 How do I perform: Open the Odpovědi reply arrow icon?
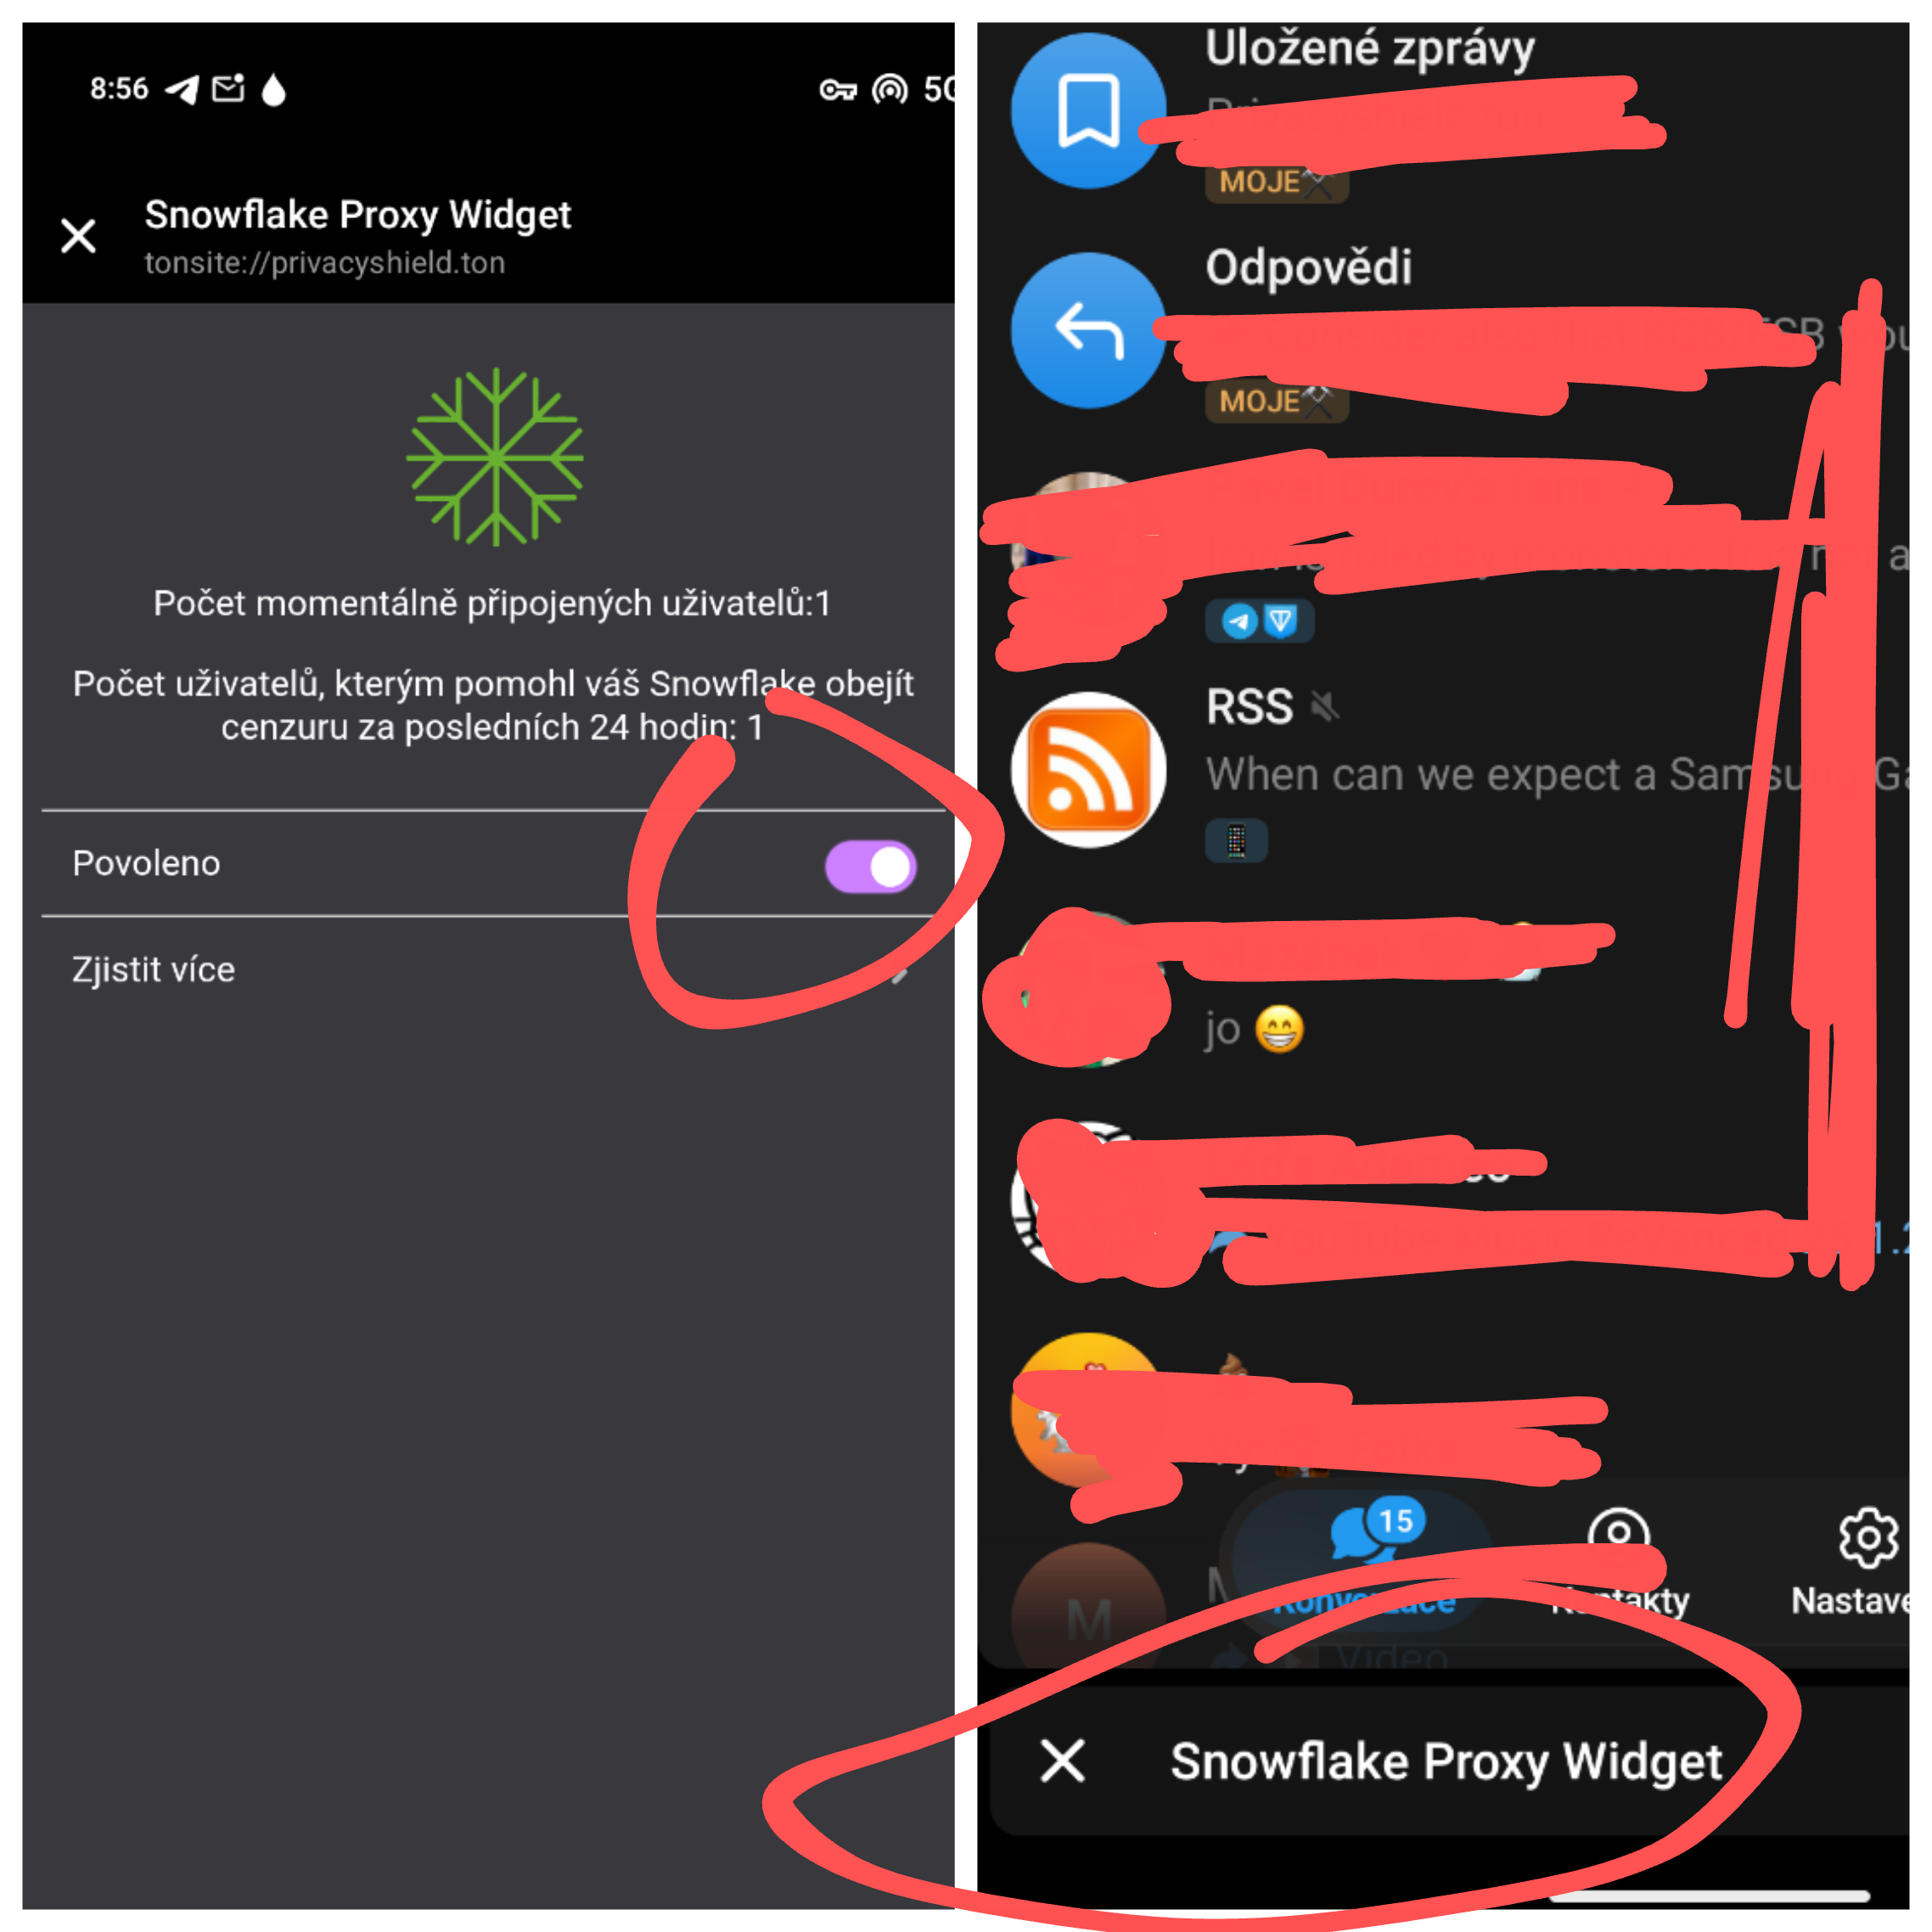[1088, 330]
